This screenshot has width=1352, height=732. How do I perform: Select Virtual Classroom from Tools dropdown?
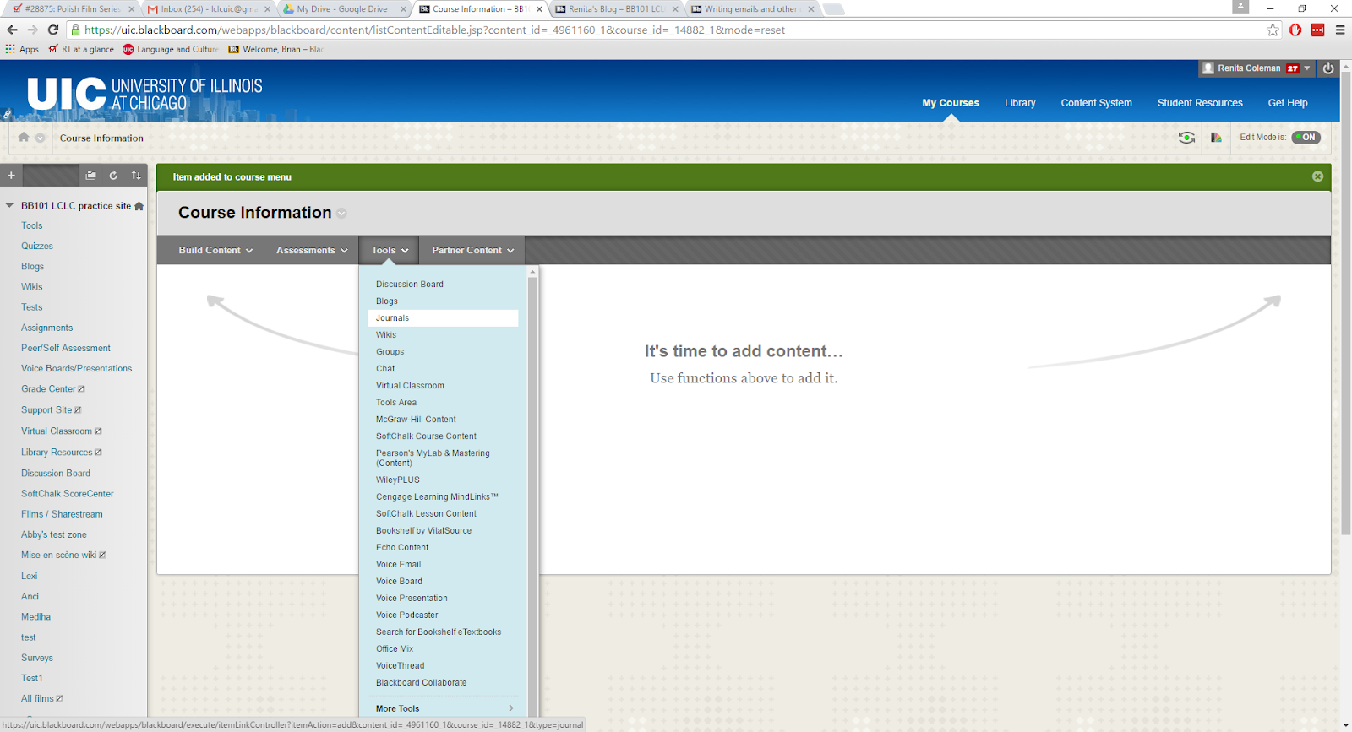410,386
